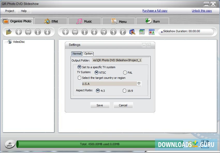
Task: Open the photo edit icon with paintbrush
Action: pos(132,32)
